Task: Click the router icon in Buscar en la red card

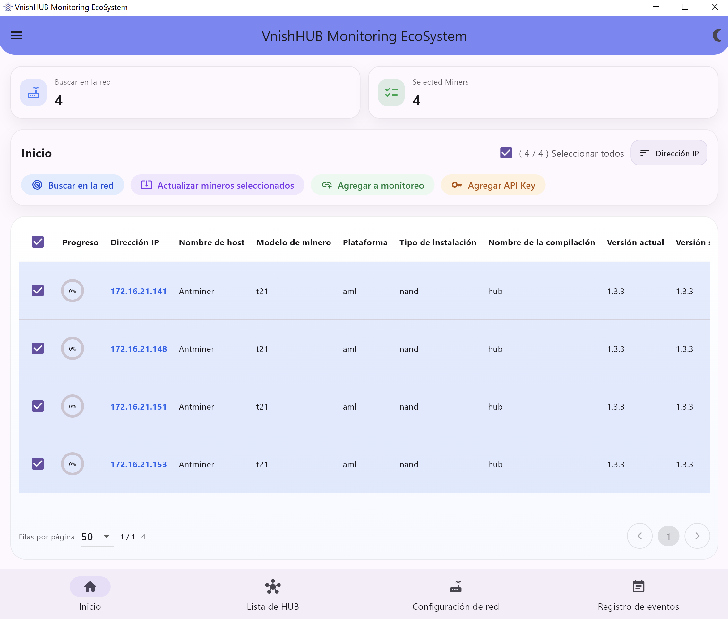Action: point(33,92)
